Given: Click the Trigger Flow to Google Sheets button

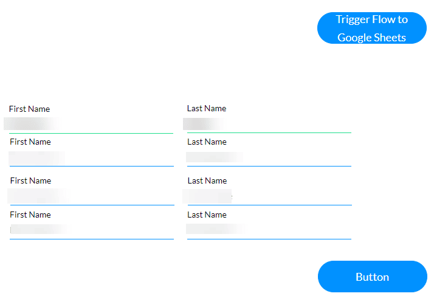Looking at the screenshot, I should click(x=372, y=28).
